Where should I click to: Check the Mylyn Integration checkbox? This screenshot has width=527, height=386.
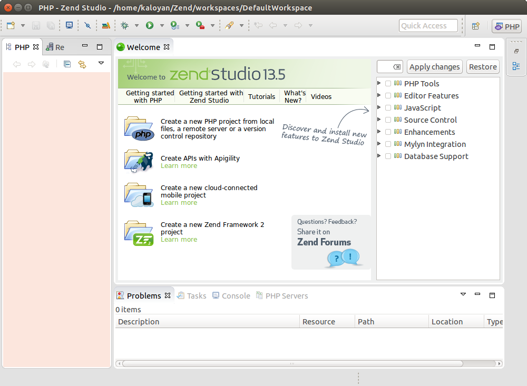point(388,144)
